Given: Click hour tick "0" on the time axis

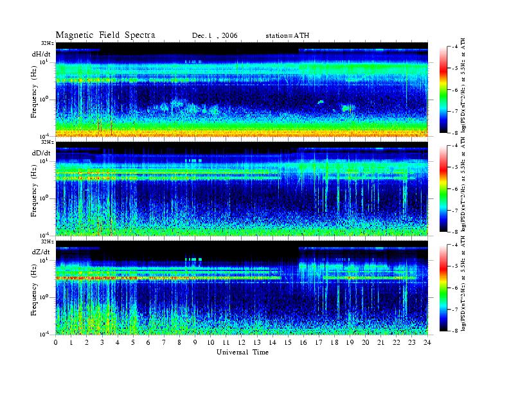Looking at the screenshot, I should (x=56, y=342).
